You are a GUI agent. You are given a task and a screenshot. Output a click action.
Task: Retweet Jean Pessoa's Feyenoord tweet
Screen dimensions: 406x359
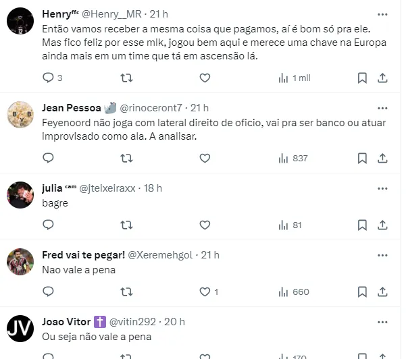(126, 158)
